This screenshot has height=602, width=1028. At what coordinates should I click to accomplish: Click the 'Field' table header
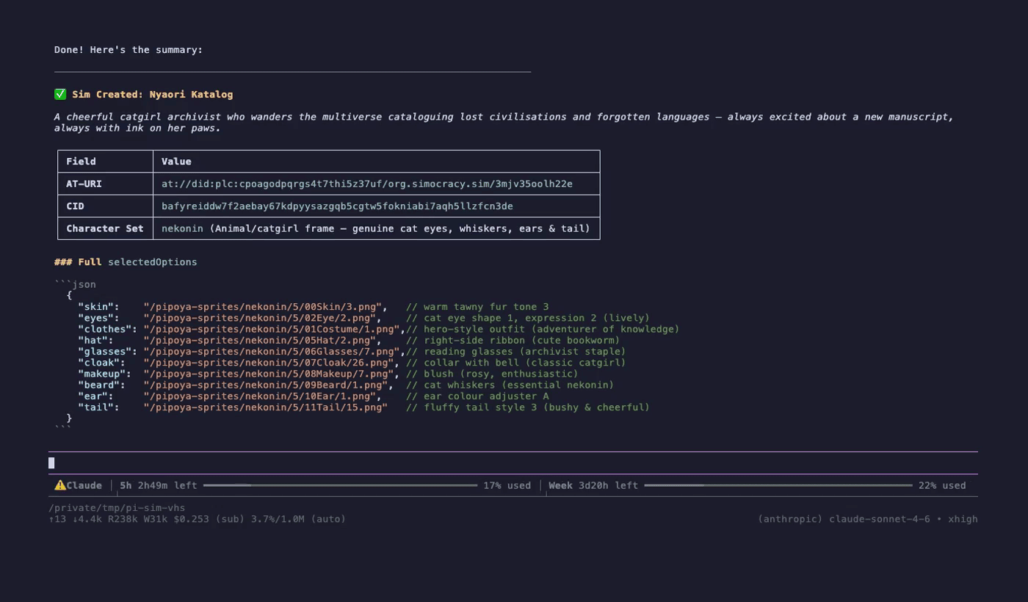(x=81, y=162)
